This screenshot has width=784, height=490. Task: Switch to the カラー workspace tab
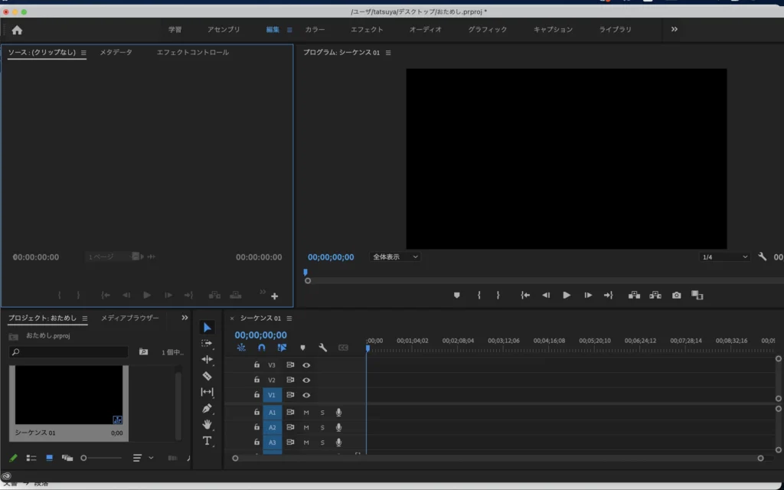click(x=315, y=30)
